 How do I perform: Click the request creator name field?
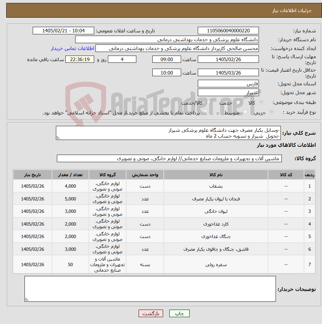(177, 48)
